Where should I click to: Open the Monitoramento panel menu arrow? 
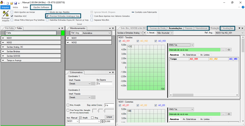click(110, 28)
